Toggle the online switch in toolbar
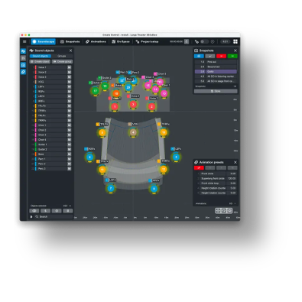Viewport: 302px width, 302px height. pyautogui.click(x=204, y=41)
